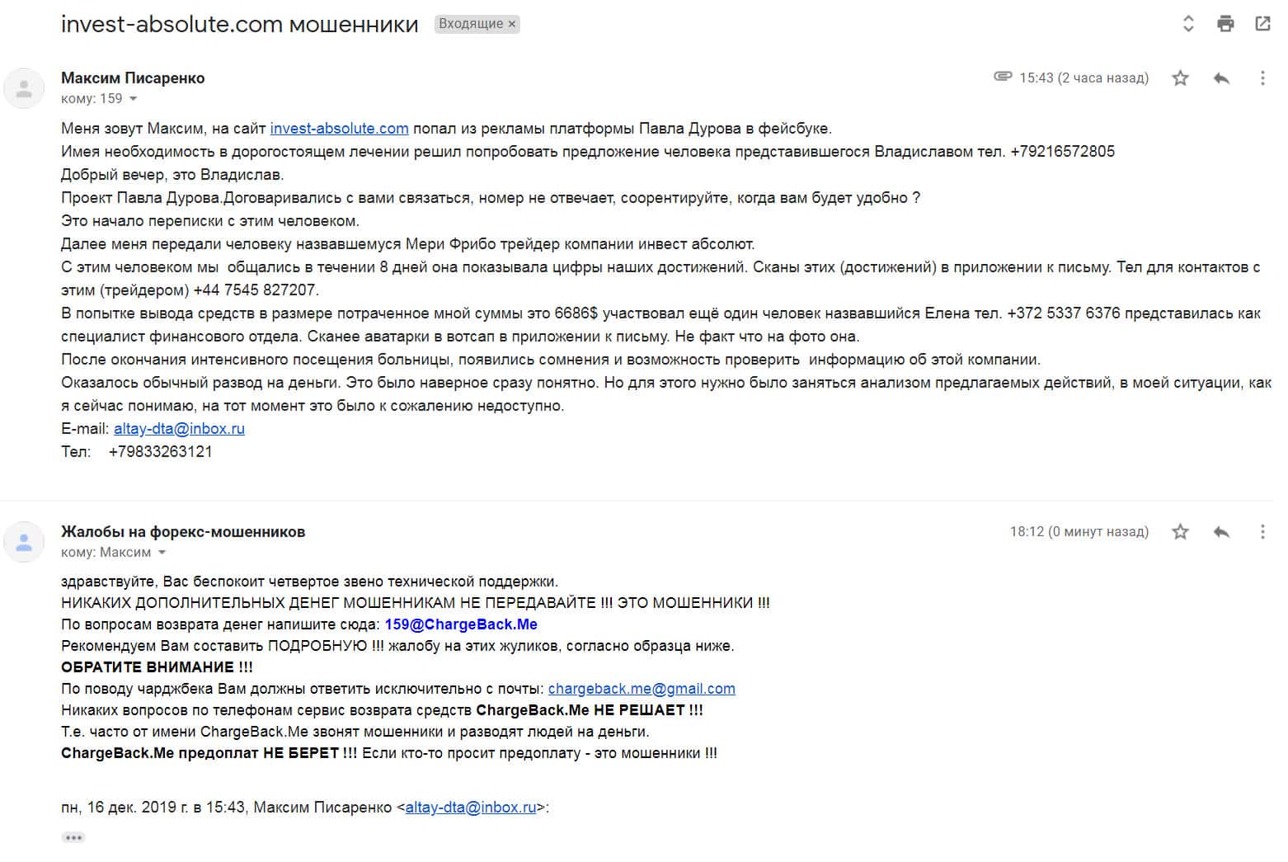Reply to Максим Писаренко's message
This screenshot has height=862, width=1288.
pos(1221,78)
